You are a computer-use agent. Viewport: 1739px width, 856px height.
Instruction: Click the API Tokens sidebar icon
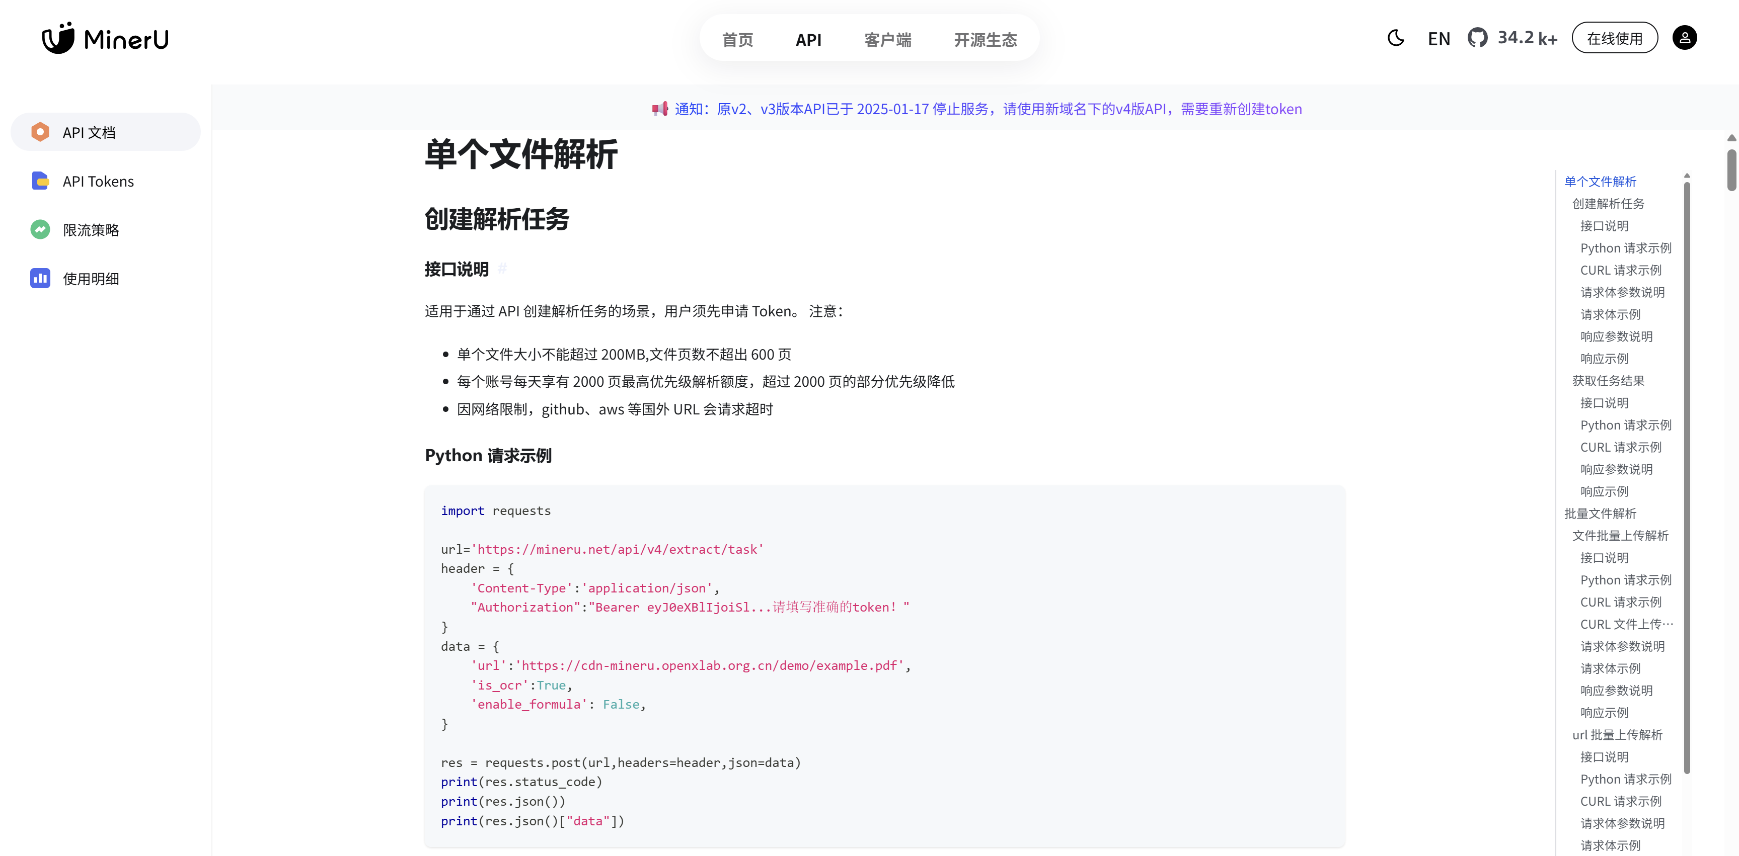tap(40, 181)
